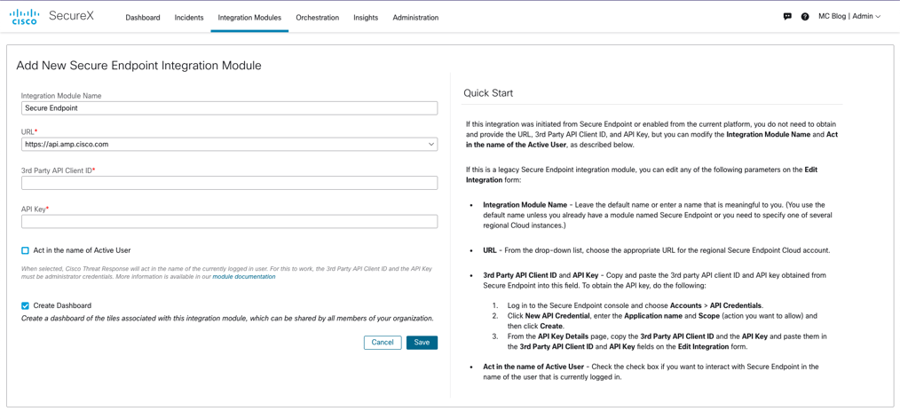The image size is (900, 419).
Task: Click the Integration Module Name field
Action: pyautogui.click(x=230, y=108)
